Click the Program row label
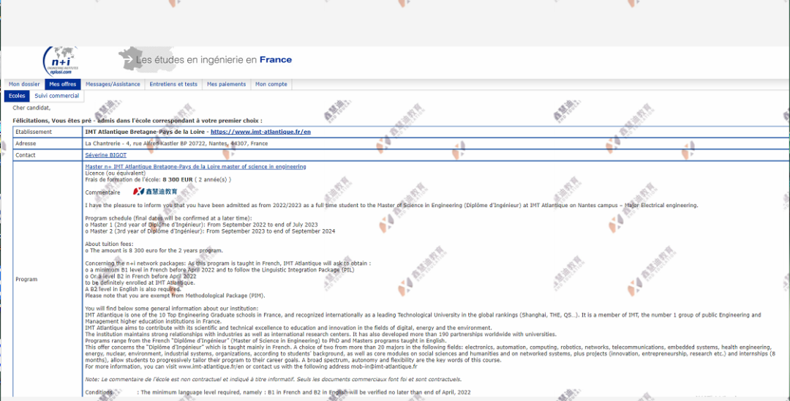790x401 pixels. pyautogui.click(x=26, y=279)
